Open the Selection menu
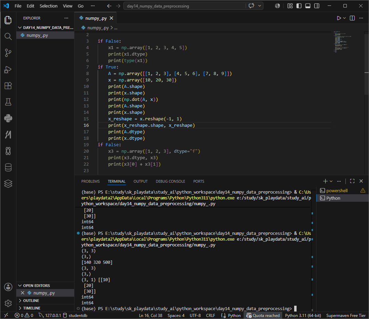The image size is (369, 319). (x=49, y=6)
